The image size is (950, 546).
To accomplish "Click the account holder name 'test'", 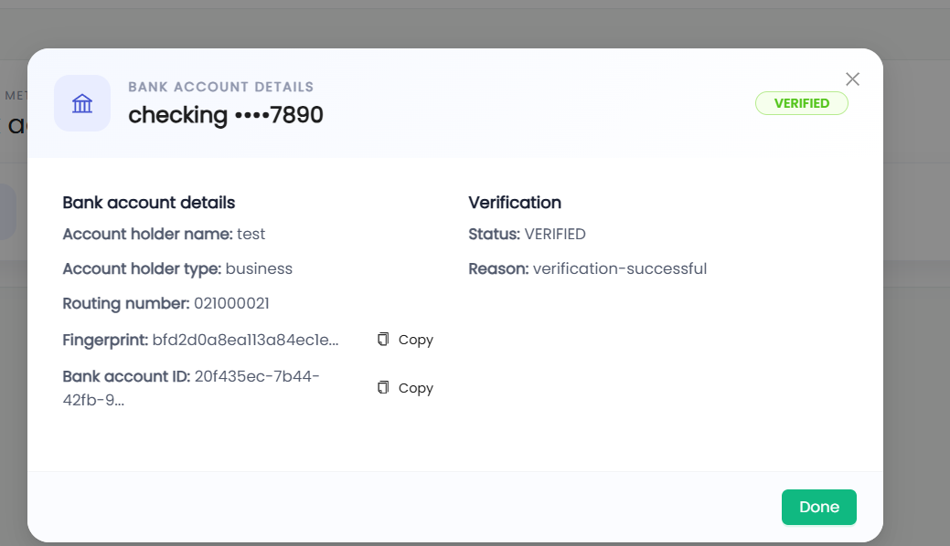I will click(251, 235).
